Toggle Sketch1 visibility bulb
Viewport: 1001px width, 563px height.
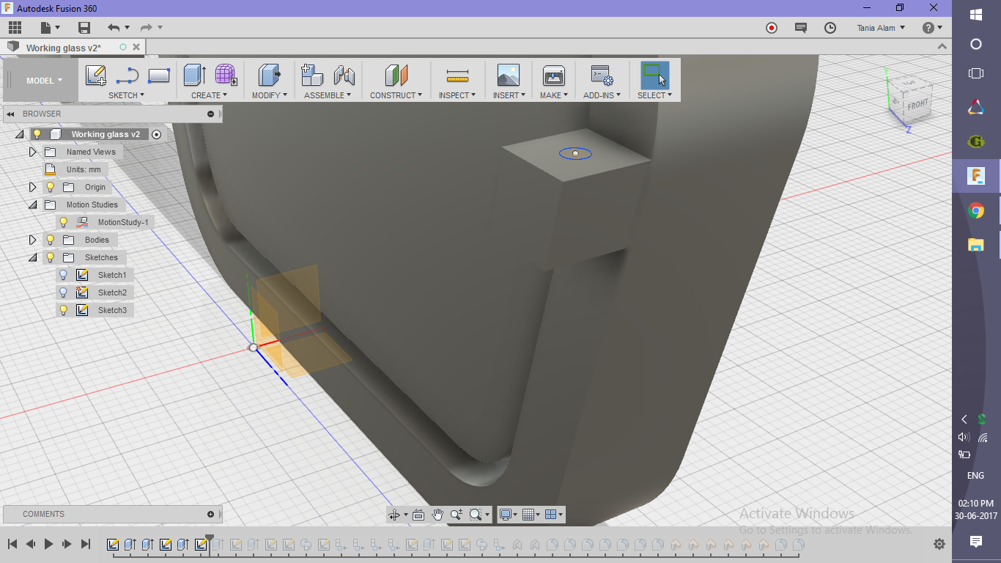[63, 275]
